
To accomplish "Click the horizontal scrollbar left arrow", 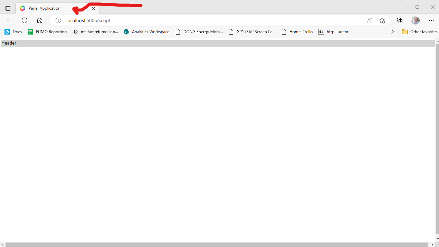I will tap(2, 245).
